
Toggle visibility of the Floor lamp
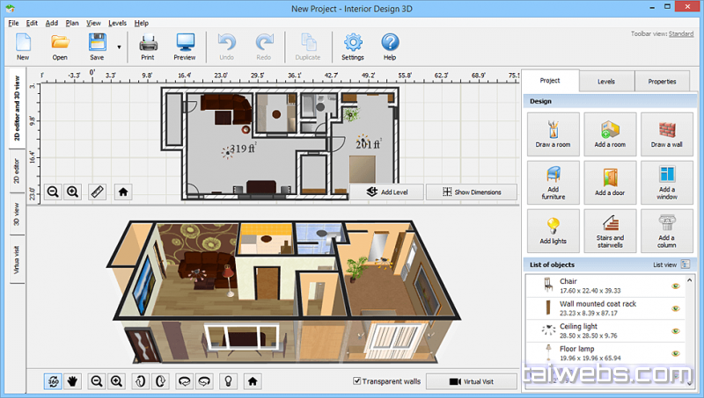tap(675, 354)
